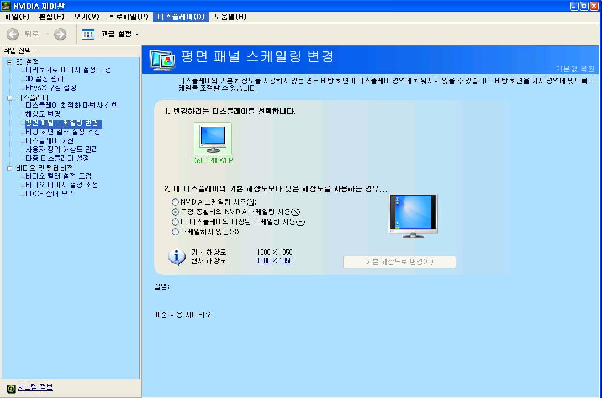Select 다중 디스플레이 설정
Image resolution: width=602 pixels, height=398 pixels.
click(x=57, y=158)
